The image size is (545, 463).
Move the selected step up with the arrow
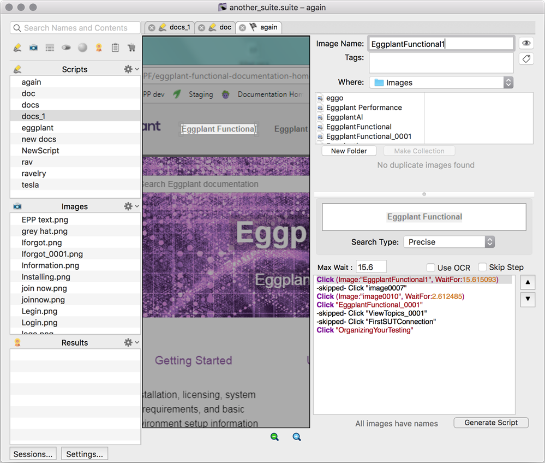(528, 282)
